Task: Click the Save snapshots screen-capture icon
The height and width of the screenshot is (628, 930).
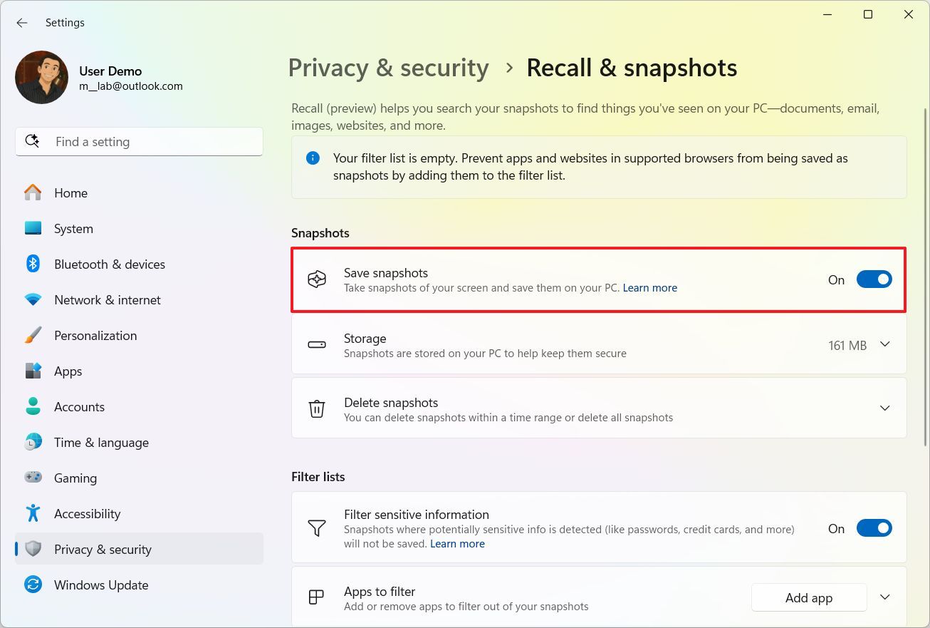Action: (x=317, y=279)
